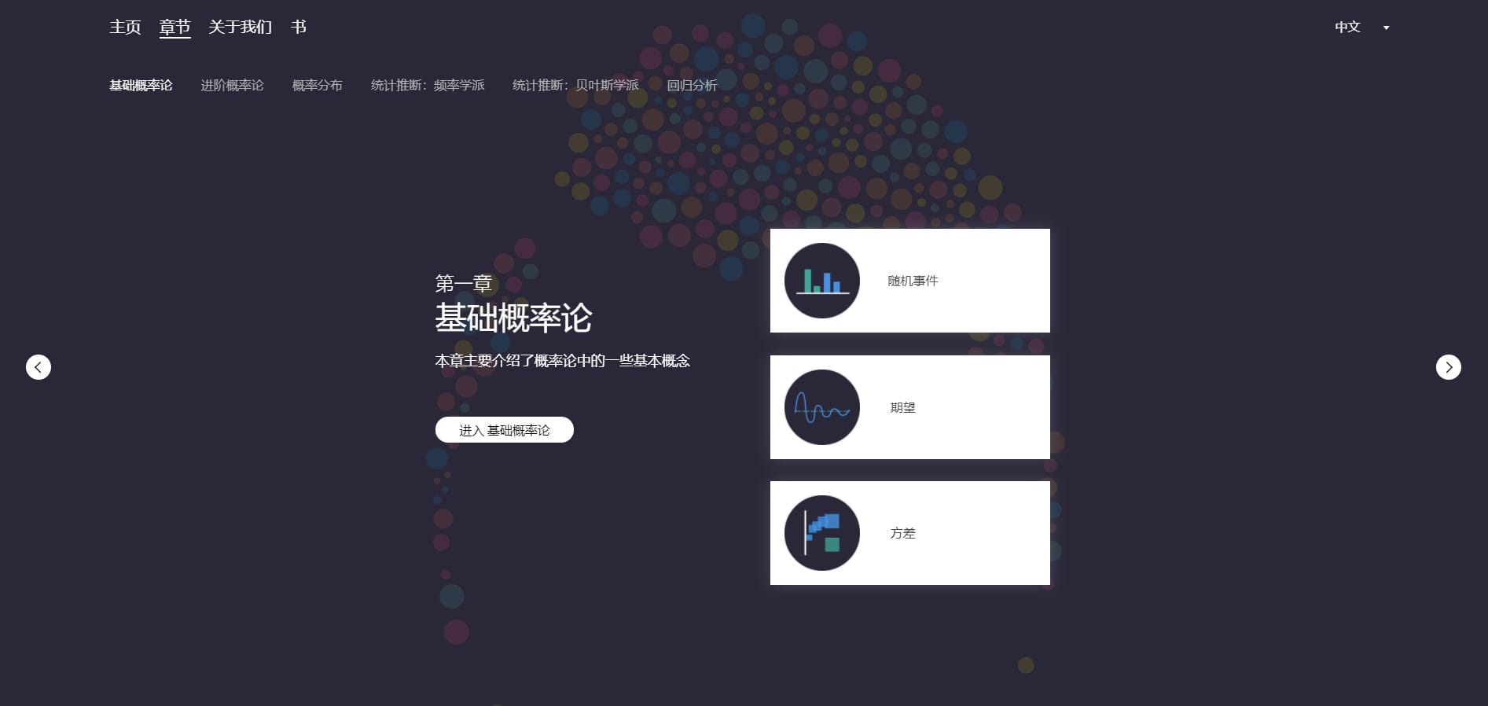Select the 中文 language selector

[x=1347, y=27]
